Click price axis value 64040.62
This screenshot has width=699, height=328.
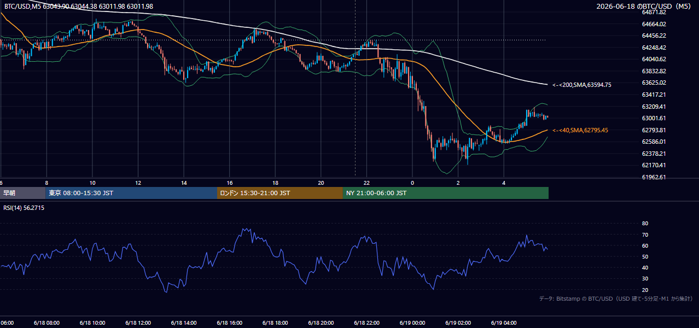(x=654, y=59)
